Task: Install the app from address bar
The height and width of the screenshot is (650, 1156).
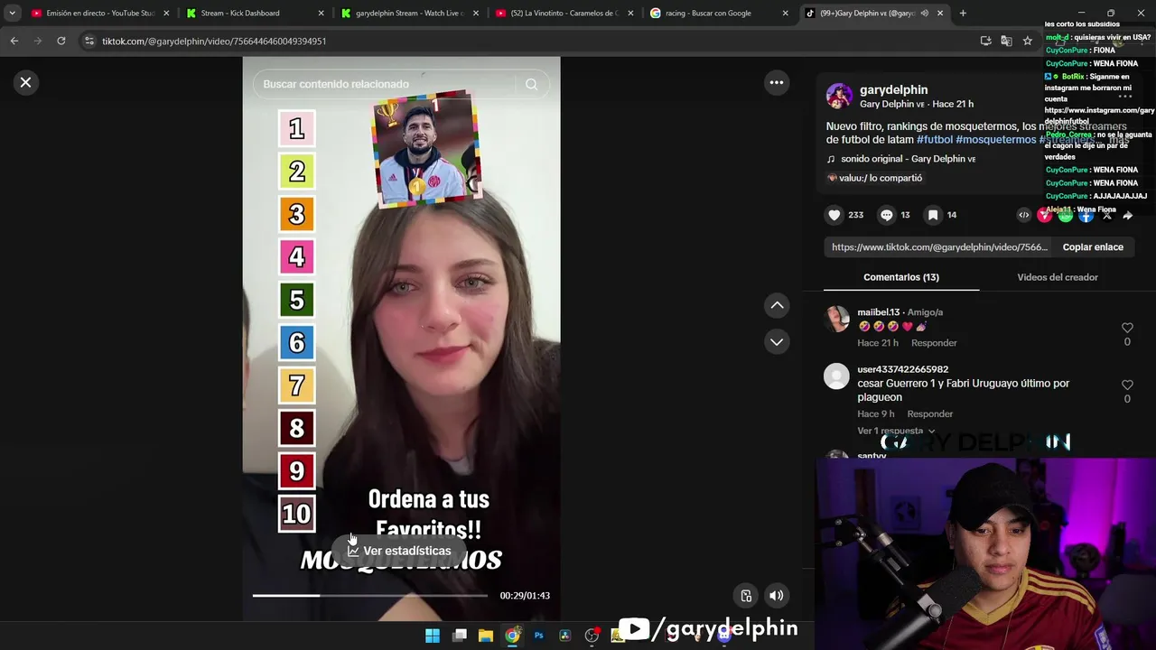Action: (985, 41)
